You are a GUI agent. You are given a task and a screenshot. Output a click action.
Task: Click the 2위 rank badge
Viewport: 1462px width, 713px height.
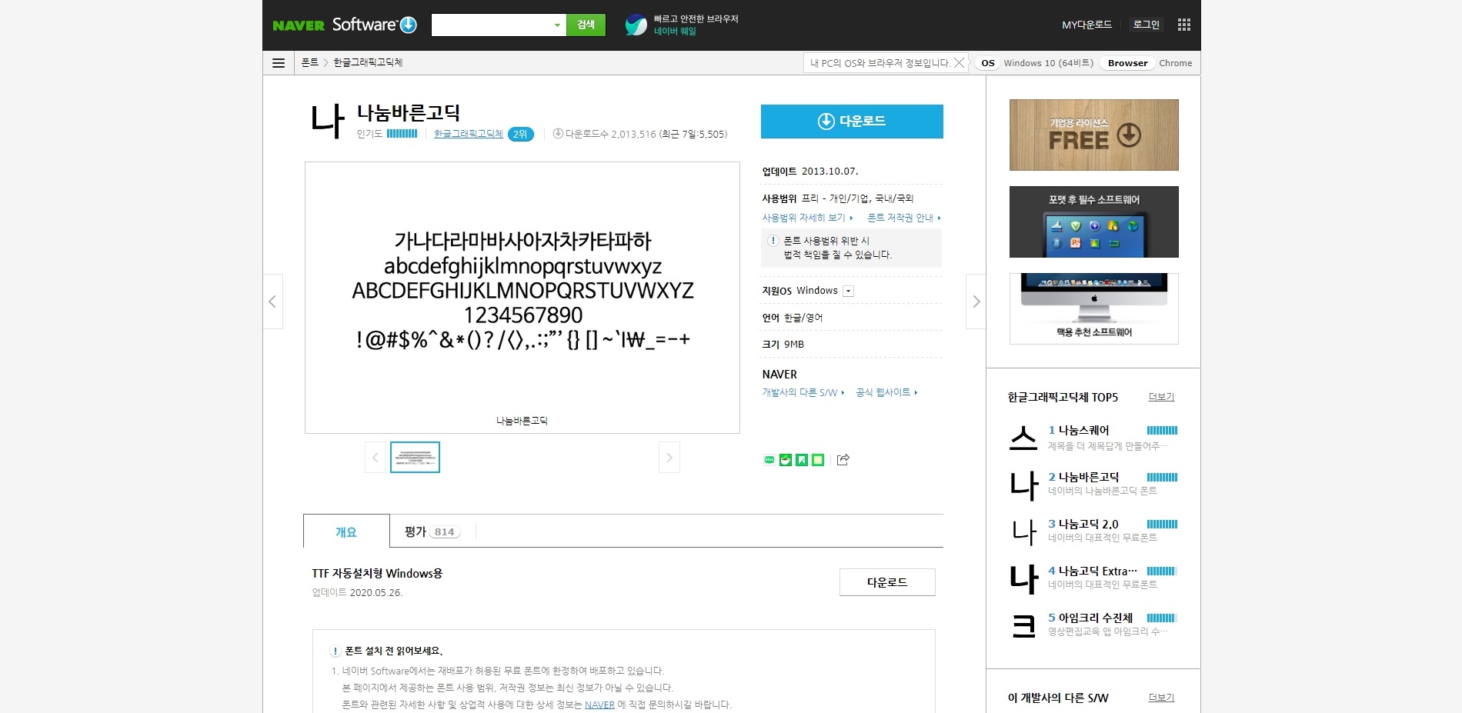click(x=521, y=134)
